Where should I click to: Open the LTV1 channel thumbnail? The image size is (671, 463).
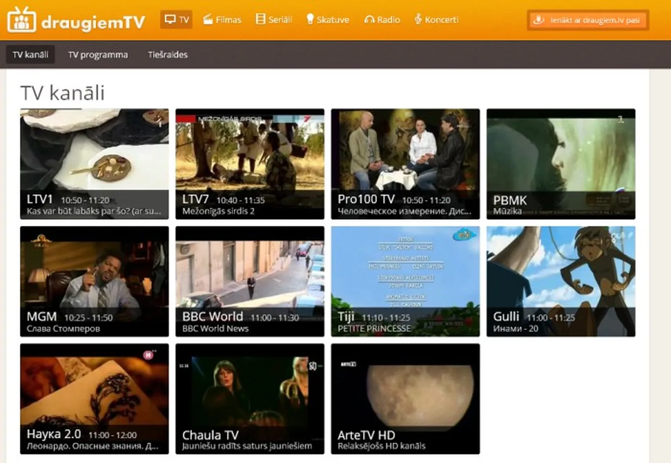(94, 164)
